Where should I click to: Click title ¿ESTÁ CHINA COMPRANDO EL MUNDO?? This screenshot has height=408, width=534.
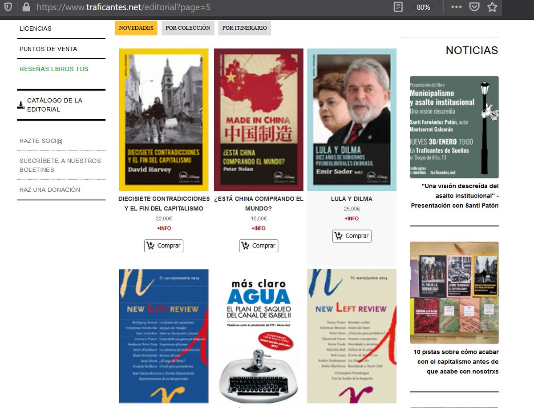click(x=259, y=203)
